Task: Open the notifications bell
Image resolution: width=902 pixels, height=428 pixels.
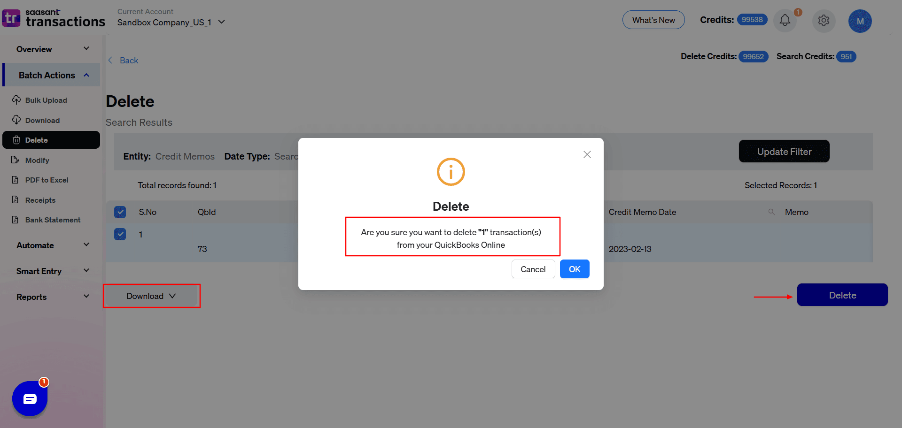Action: click(x=785, y=20)
